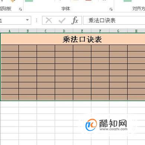Select the column A header
The width and height of the screenshot is (145, 145).
click(10, 31)
